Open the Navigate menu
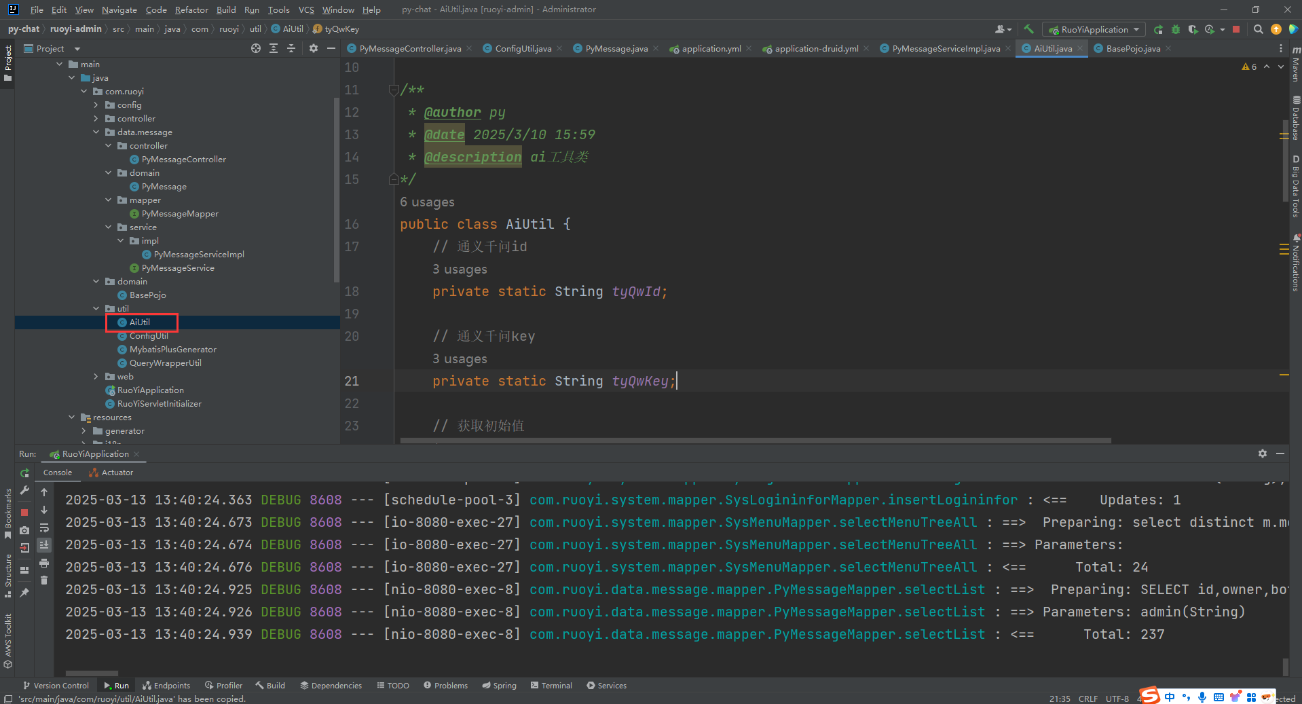The image size is (1302, 704). coord(119,10)
